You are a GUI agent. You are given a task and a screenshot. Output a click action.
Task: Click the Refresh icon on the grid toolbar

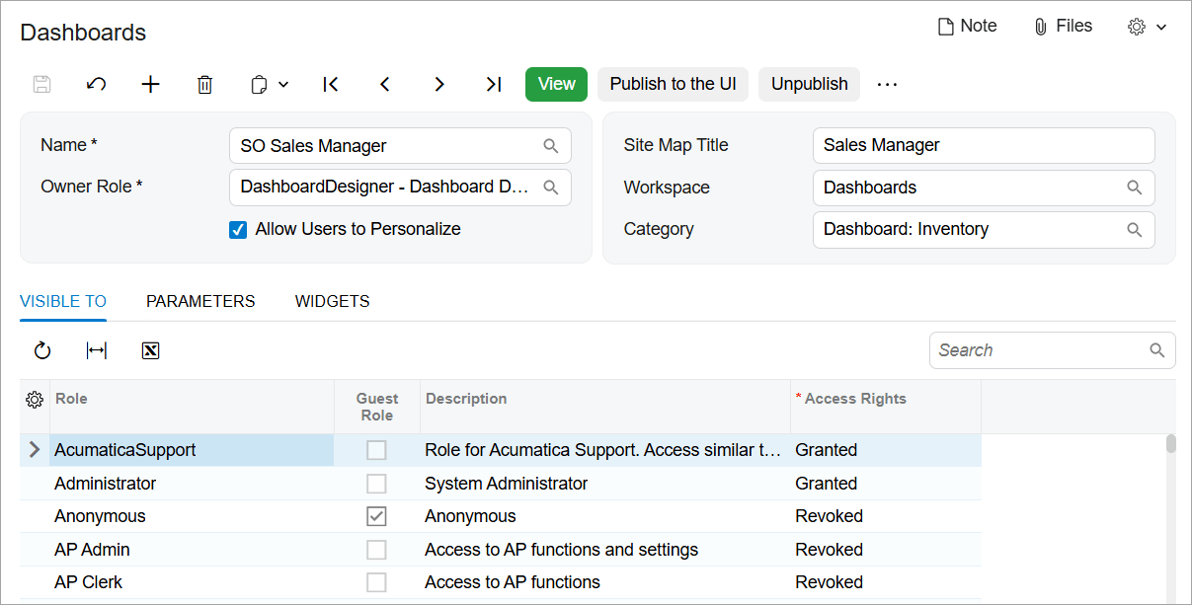point(41,350)
